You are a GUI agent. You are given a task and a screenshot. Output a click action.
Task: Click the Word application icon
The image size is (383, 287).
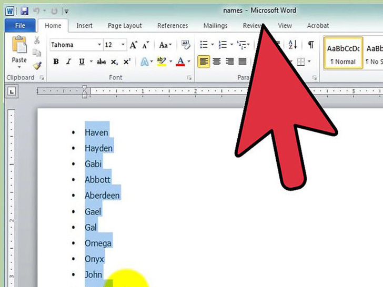[x=10, y=11]
